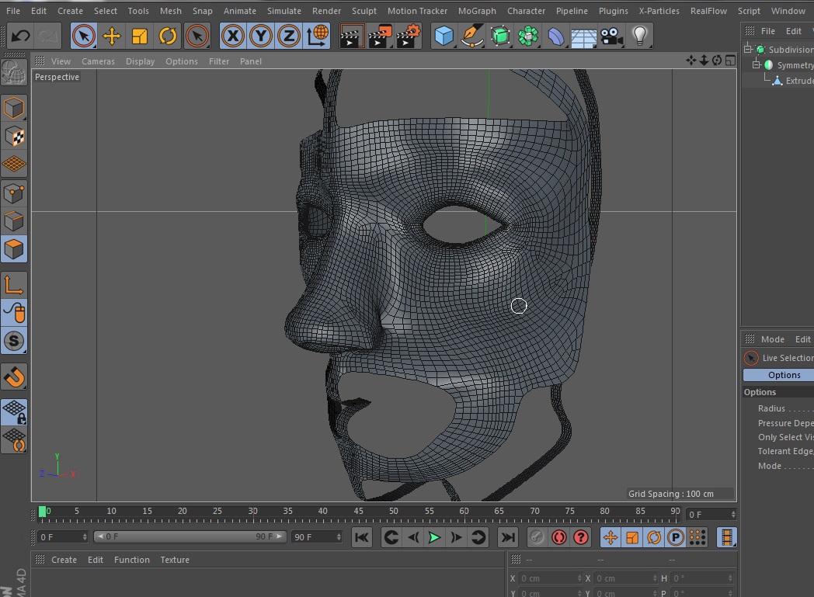
Task: Open the Array modeling objects icon
Action: point(528,36)
